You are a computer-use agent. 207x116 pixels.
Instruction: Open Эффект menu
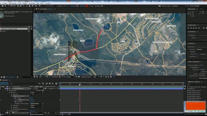click(25, 3)
